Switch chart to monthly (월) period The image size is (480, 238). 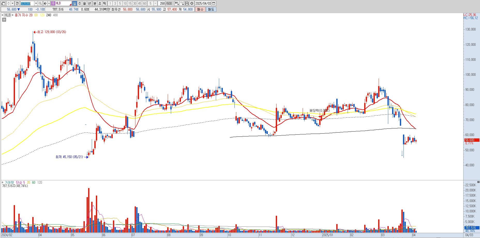click(x=84, y=3)
